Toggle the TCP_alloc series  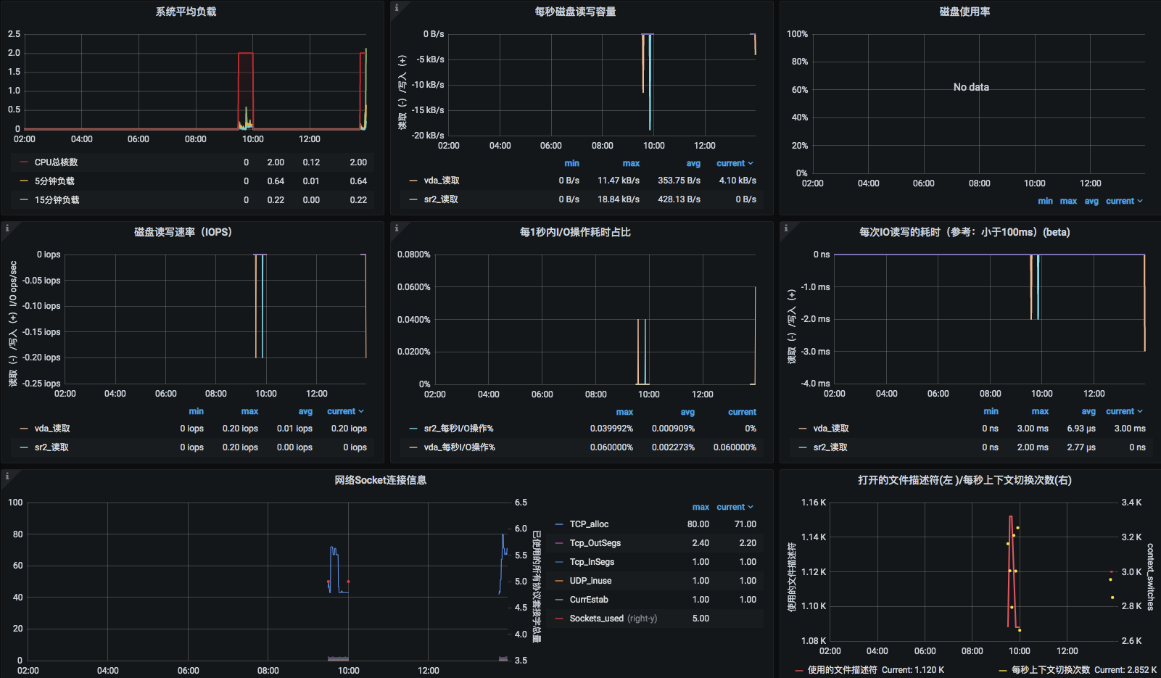click(589, 524)
